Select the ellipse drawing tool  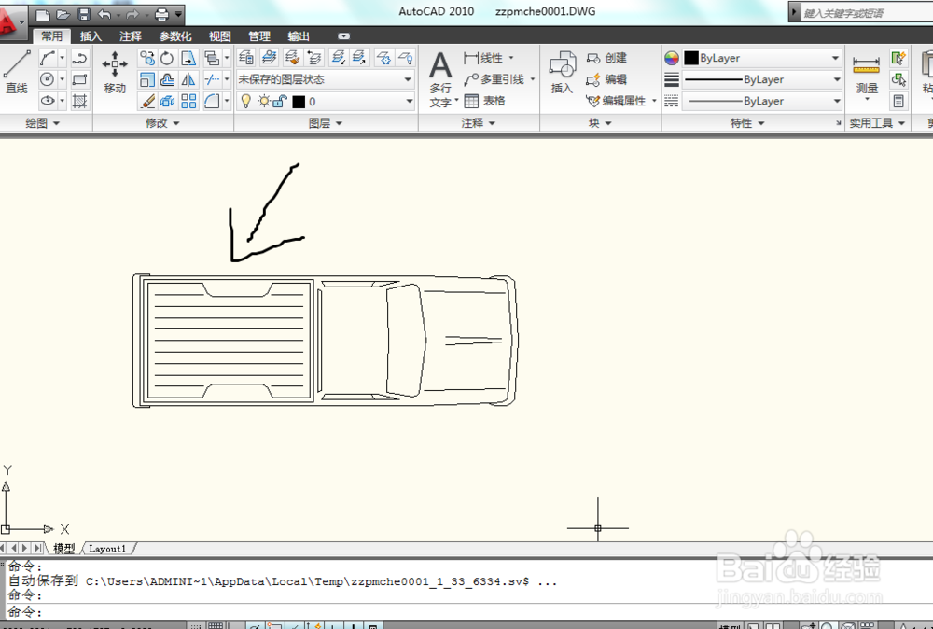pos(48,101)
